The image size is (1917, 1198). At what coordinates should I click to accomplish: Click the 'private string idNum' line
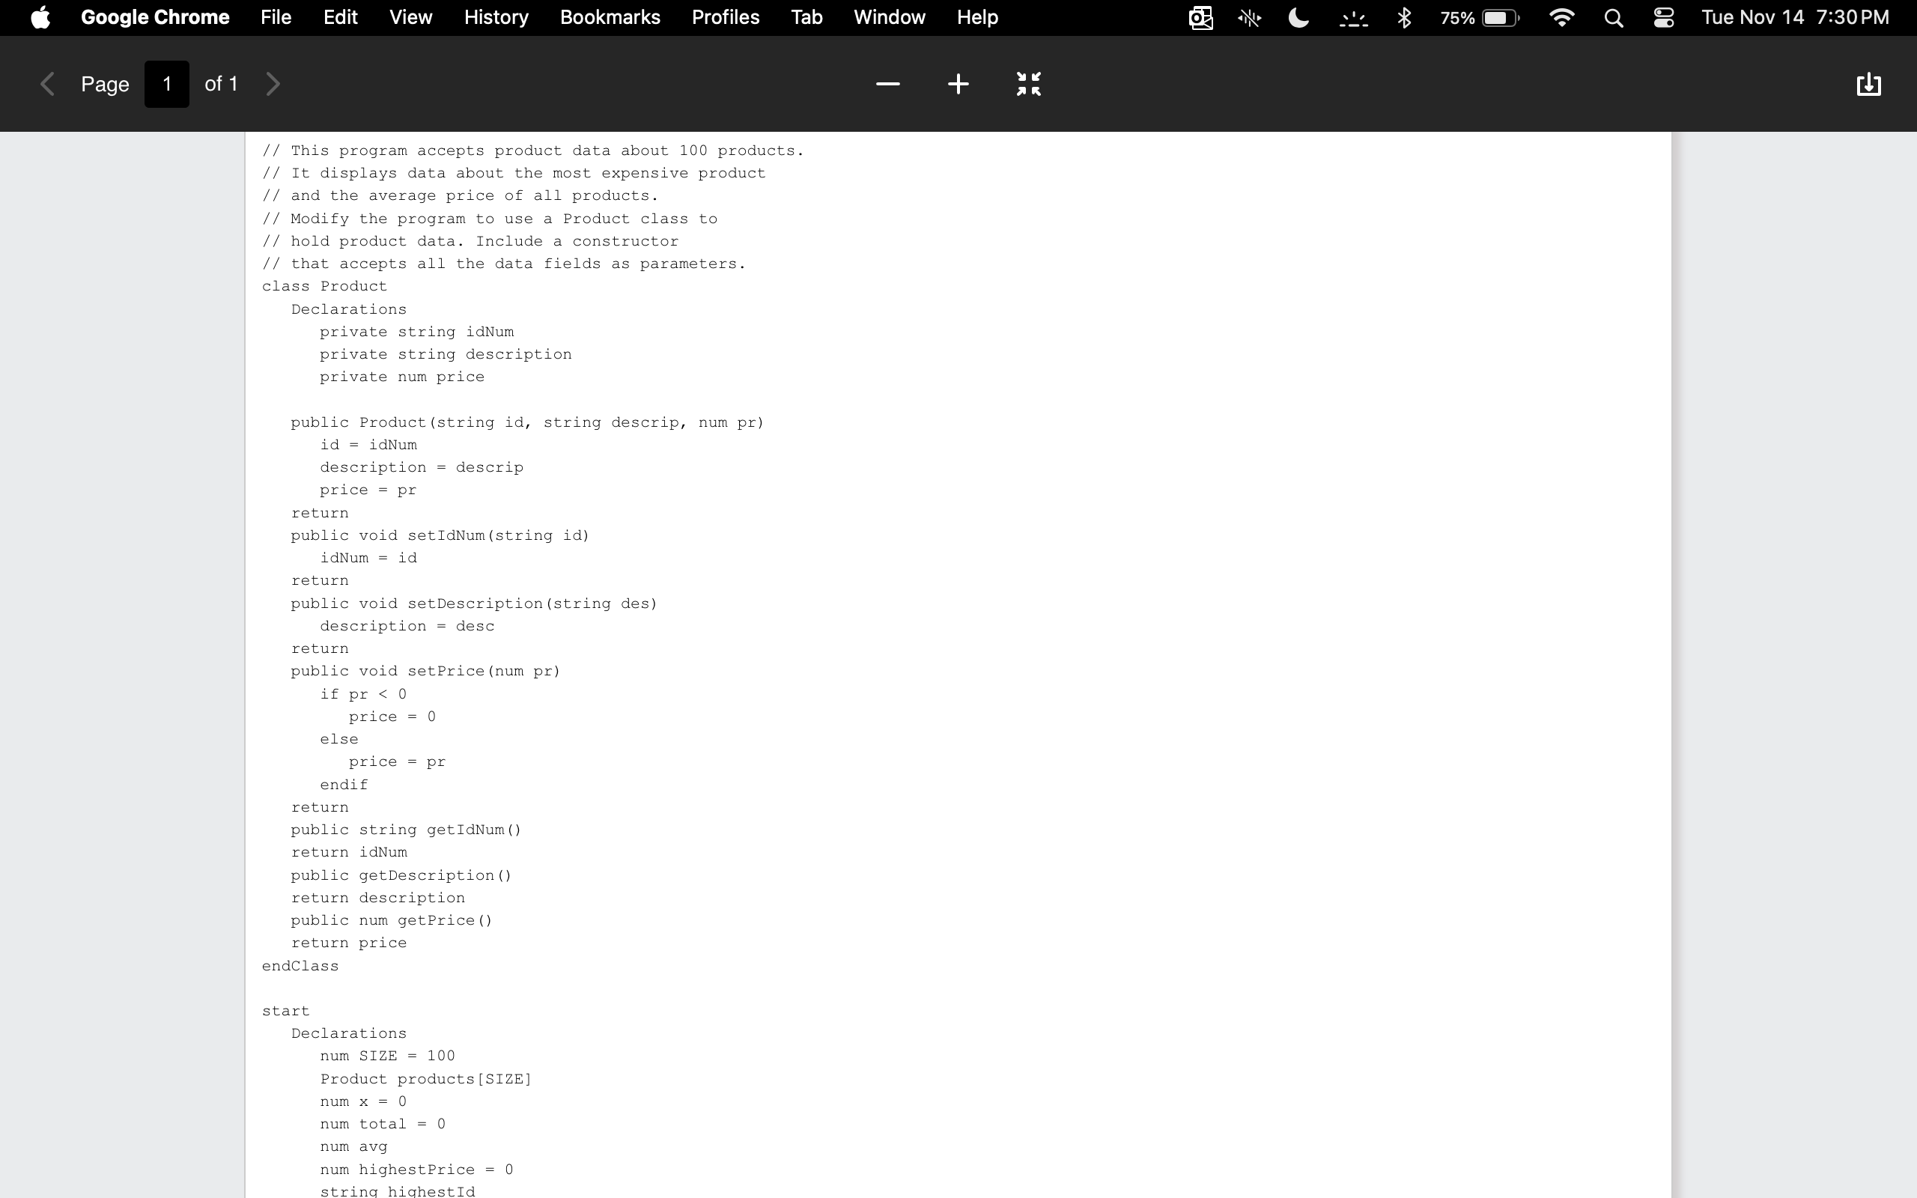(416, 331)
